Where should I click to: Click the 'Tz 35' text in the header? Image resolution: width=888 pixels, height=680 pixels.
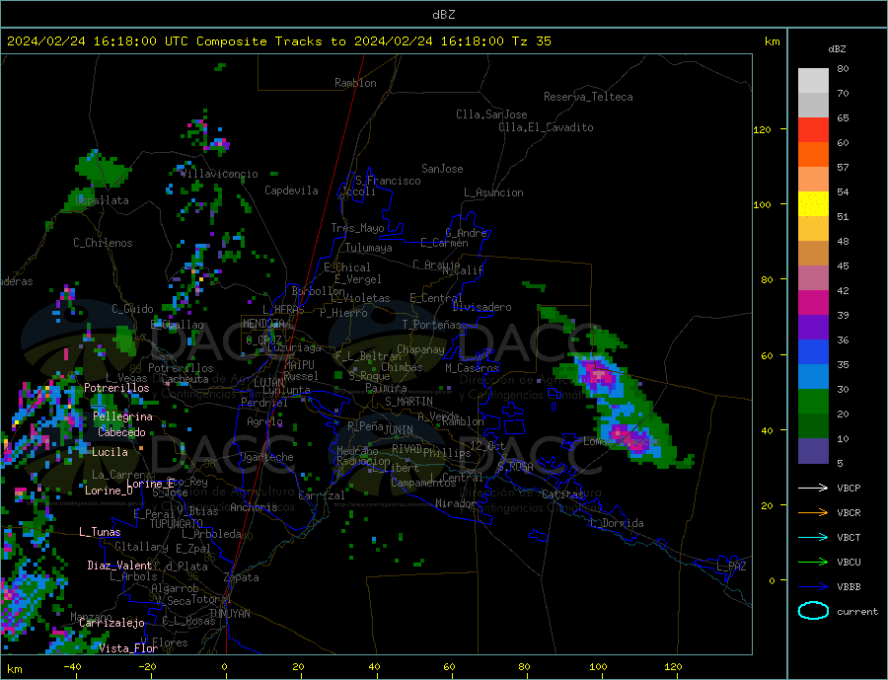click(x=531, y=41)
